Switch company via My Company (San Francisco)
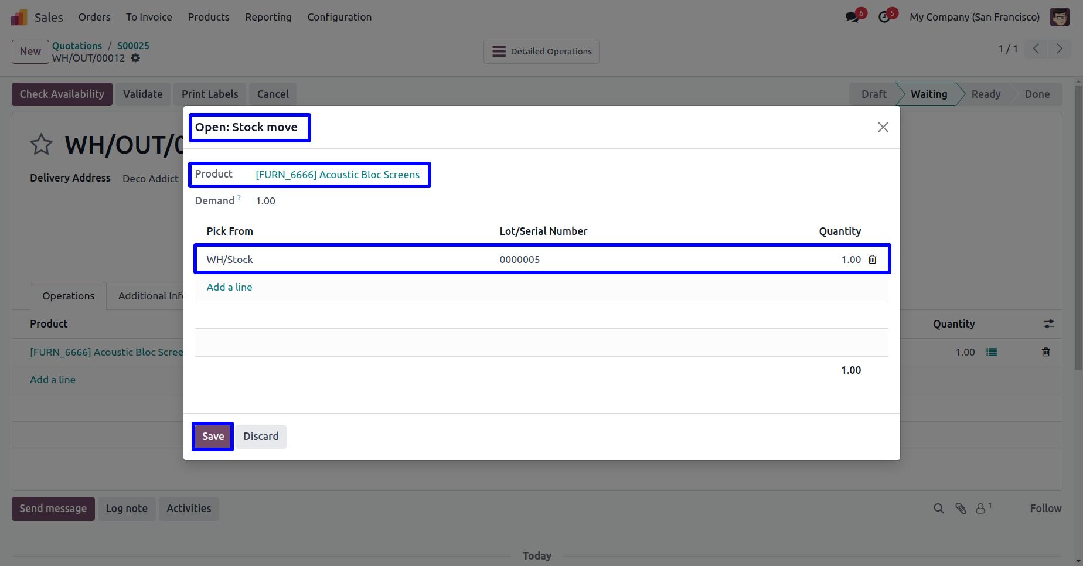The image size is (1083, 566). tap(974, 17)
